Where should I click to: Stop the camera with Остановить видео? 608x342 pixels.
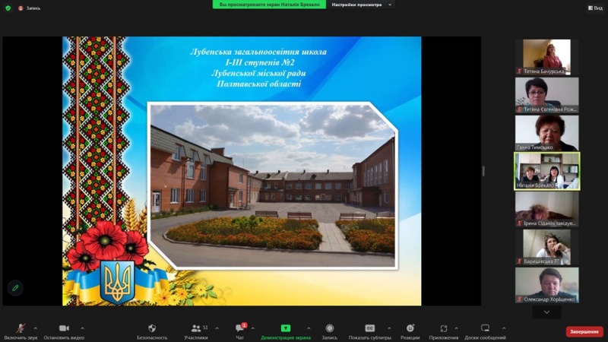pos(64,328)
